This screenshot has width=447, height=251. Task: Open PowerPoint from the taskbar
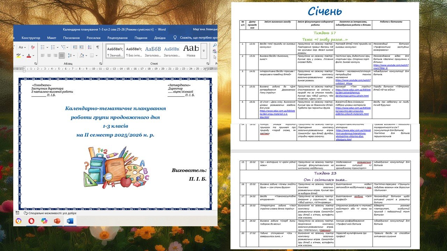[57, 221]
